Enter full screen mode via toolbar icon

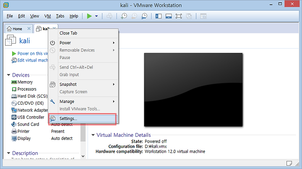(x=179, y=16)
